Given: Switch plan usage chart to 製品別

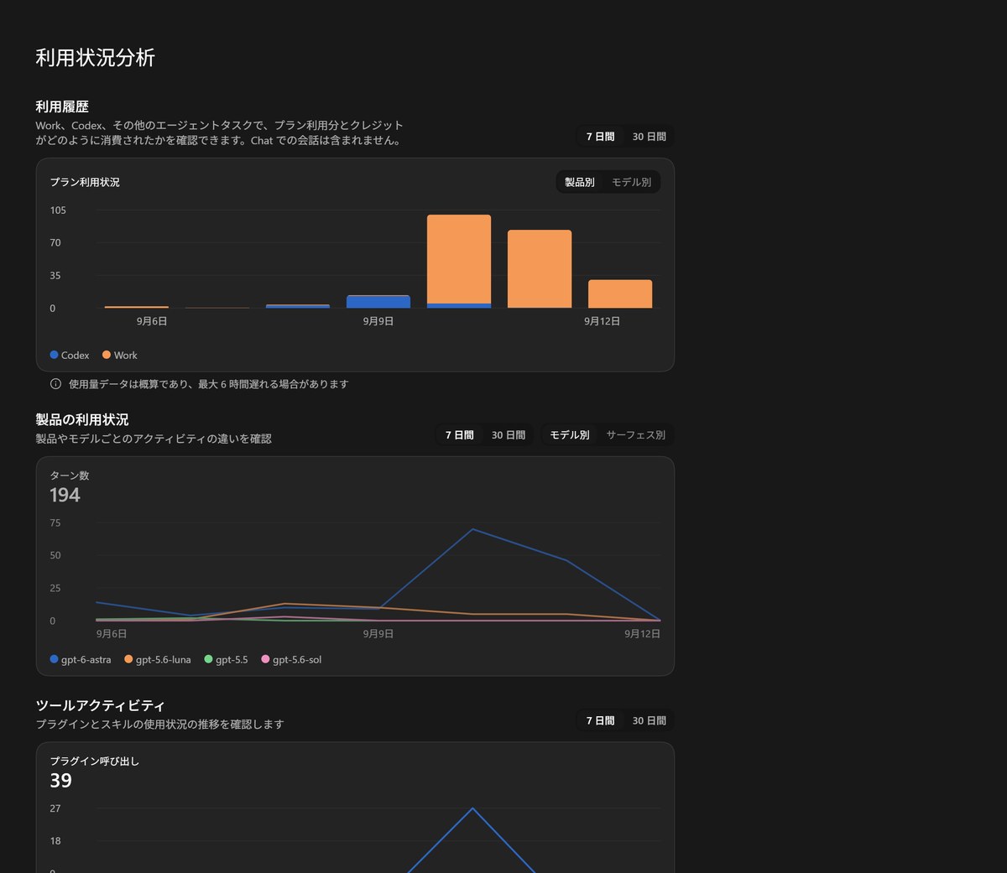Looking at the screenshot, I should [x=579, y=182].
